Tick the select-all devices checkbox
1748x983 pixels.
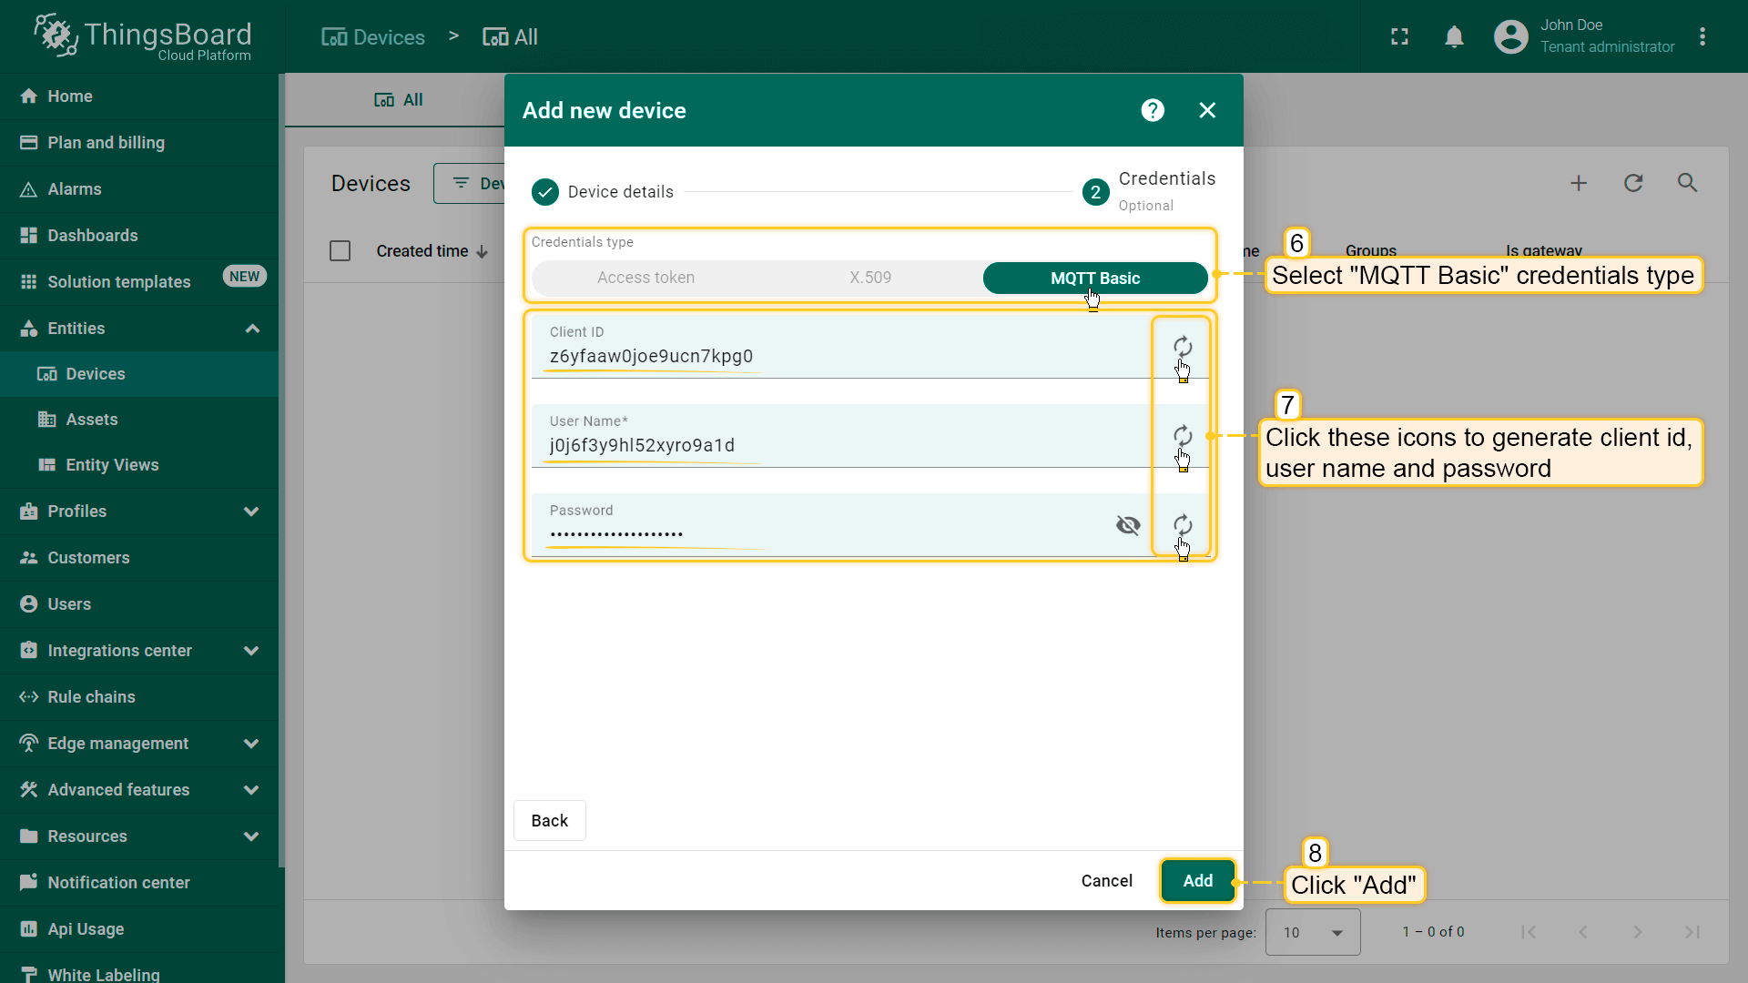click(x=340, y=251)
